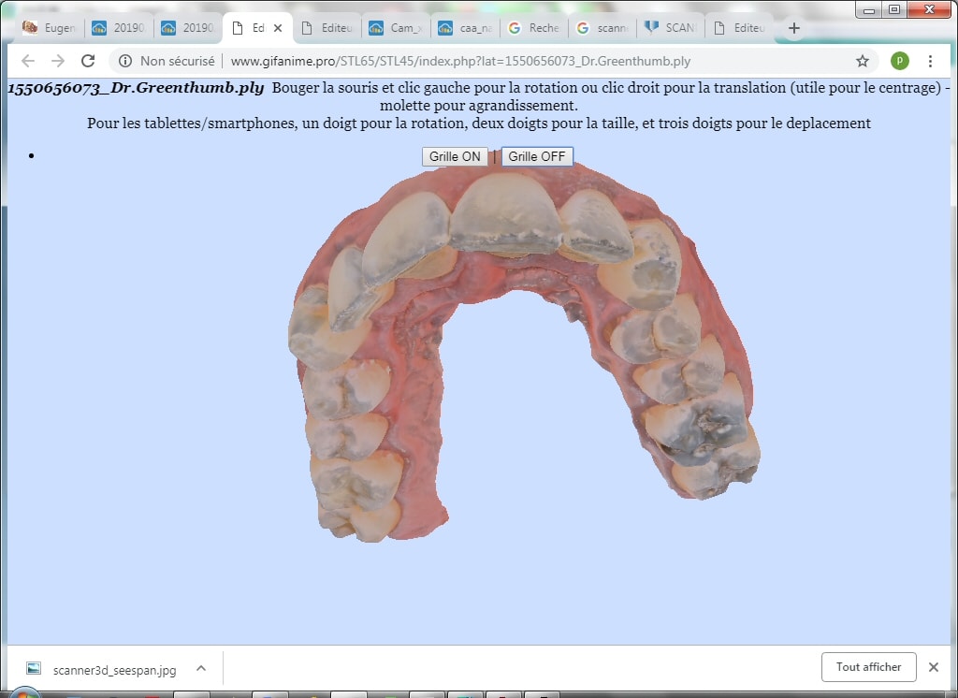
Task: Open Chrome three-dot menu
Action: (930, 61)
